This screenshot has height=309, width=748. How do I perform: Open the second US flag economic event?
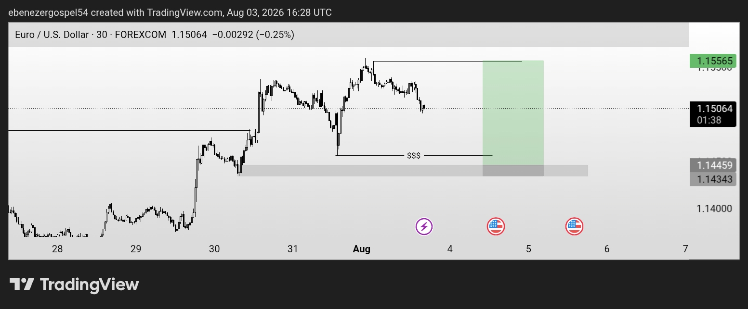574,226
